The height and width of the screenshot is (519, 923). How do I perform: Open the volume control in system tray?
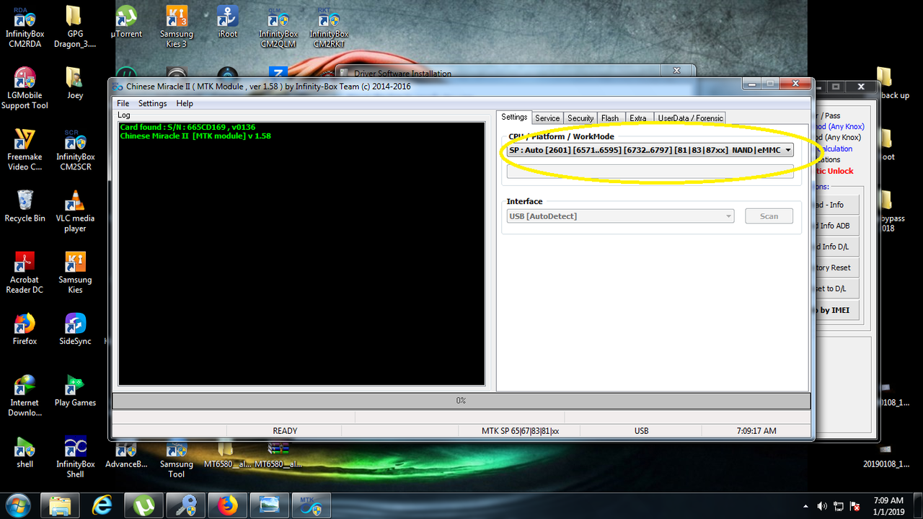[822, 506]
